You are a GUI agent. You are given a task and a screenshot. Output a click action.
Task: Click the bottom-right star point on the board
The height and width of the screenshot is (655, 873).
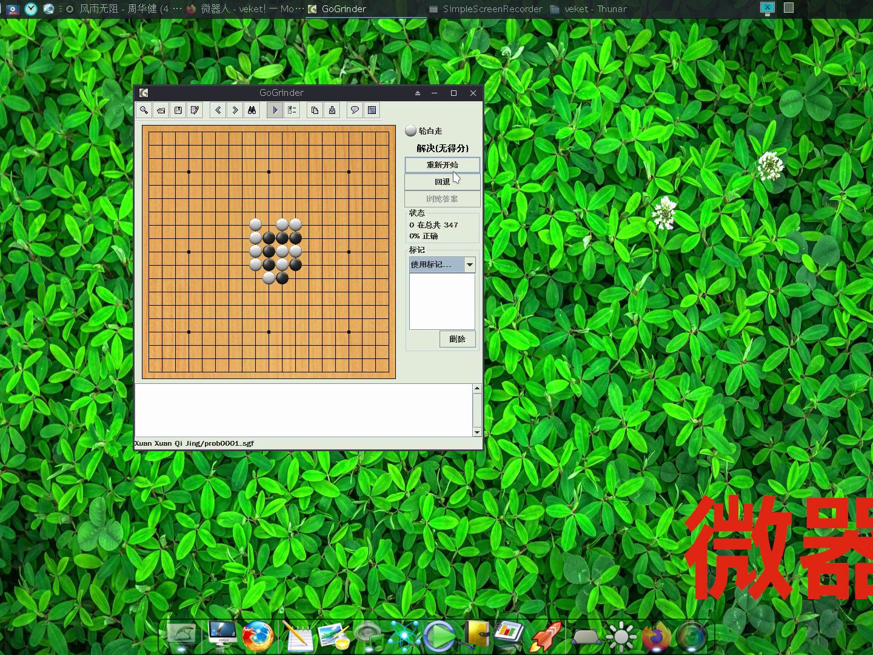click(x=349, y=332)
